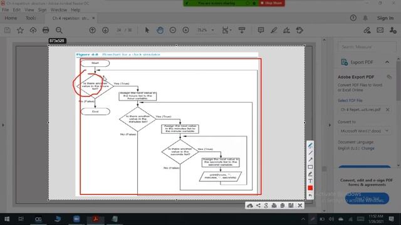Click the Search tools input field
Viewport: 401px width, 225px height.
[367, 47]
